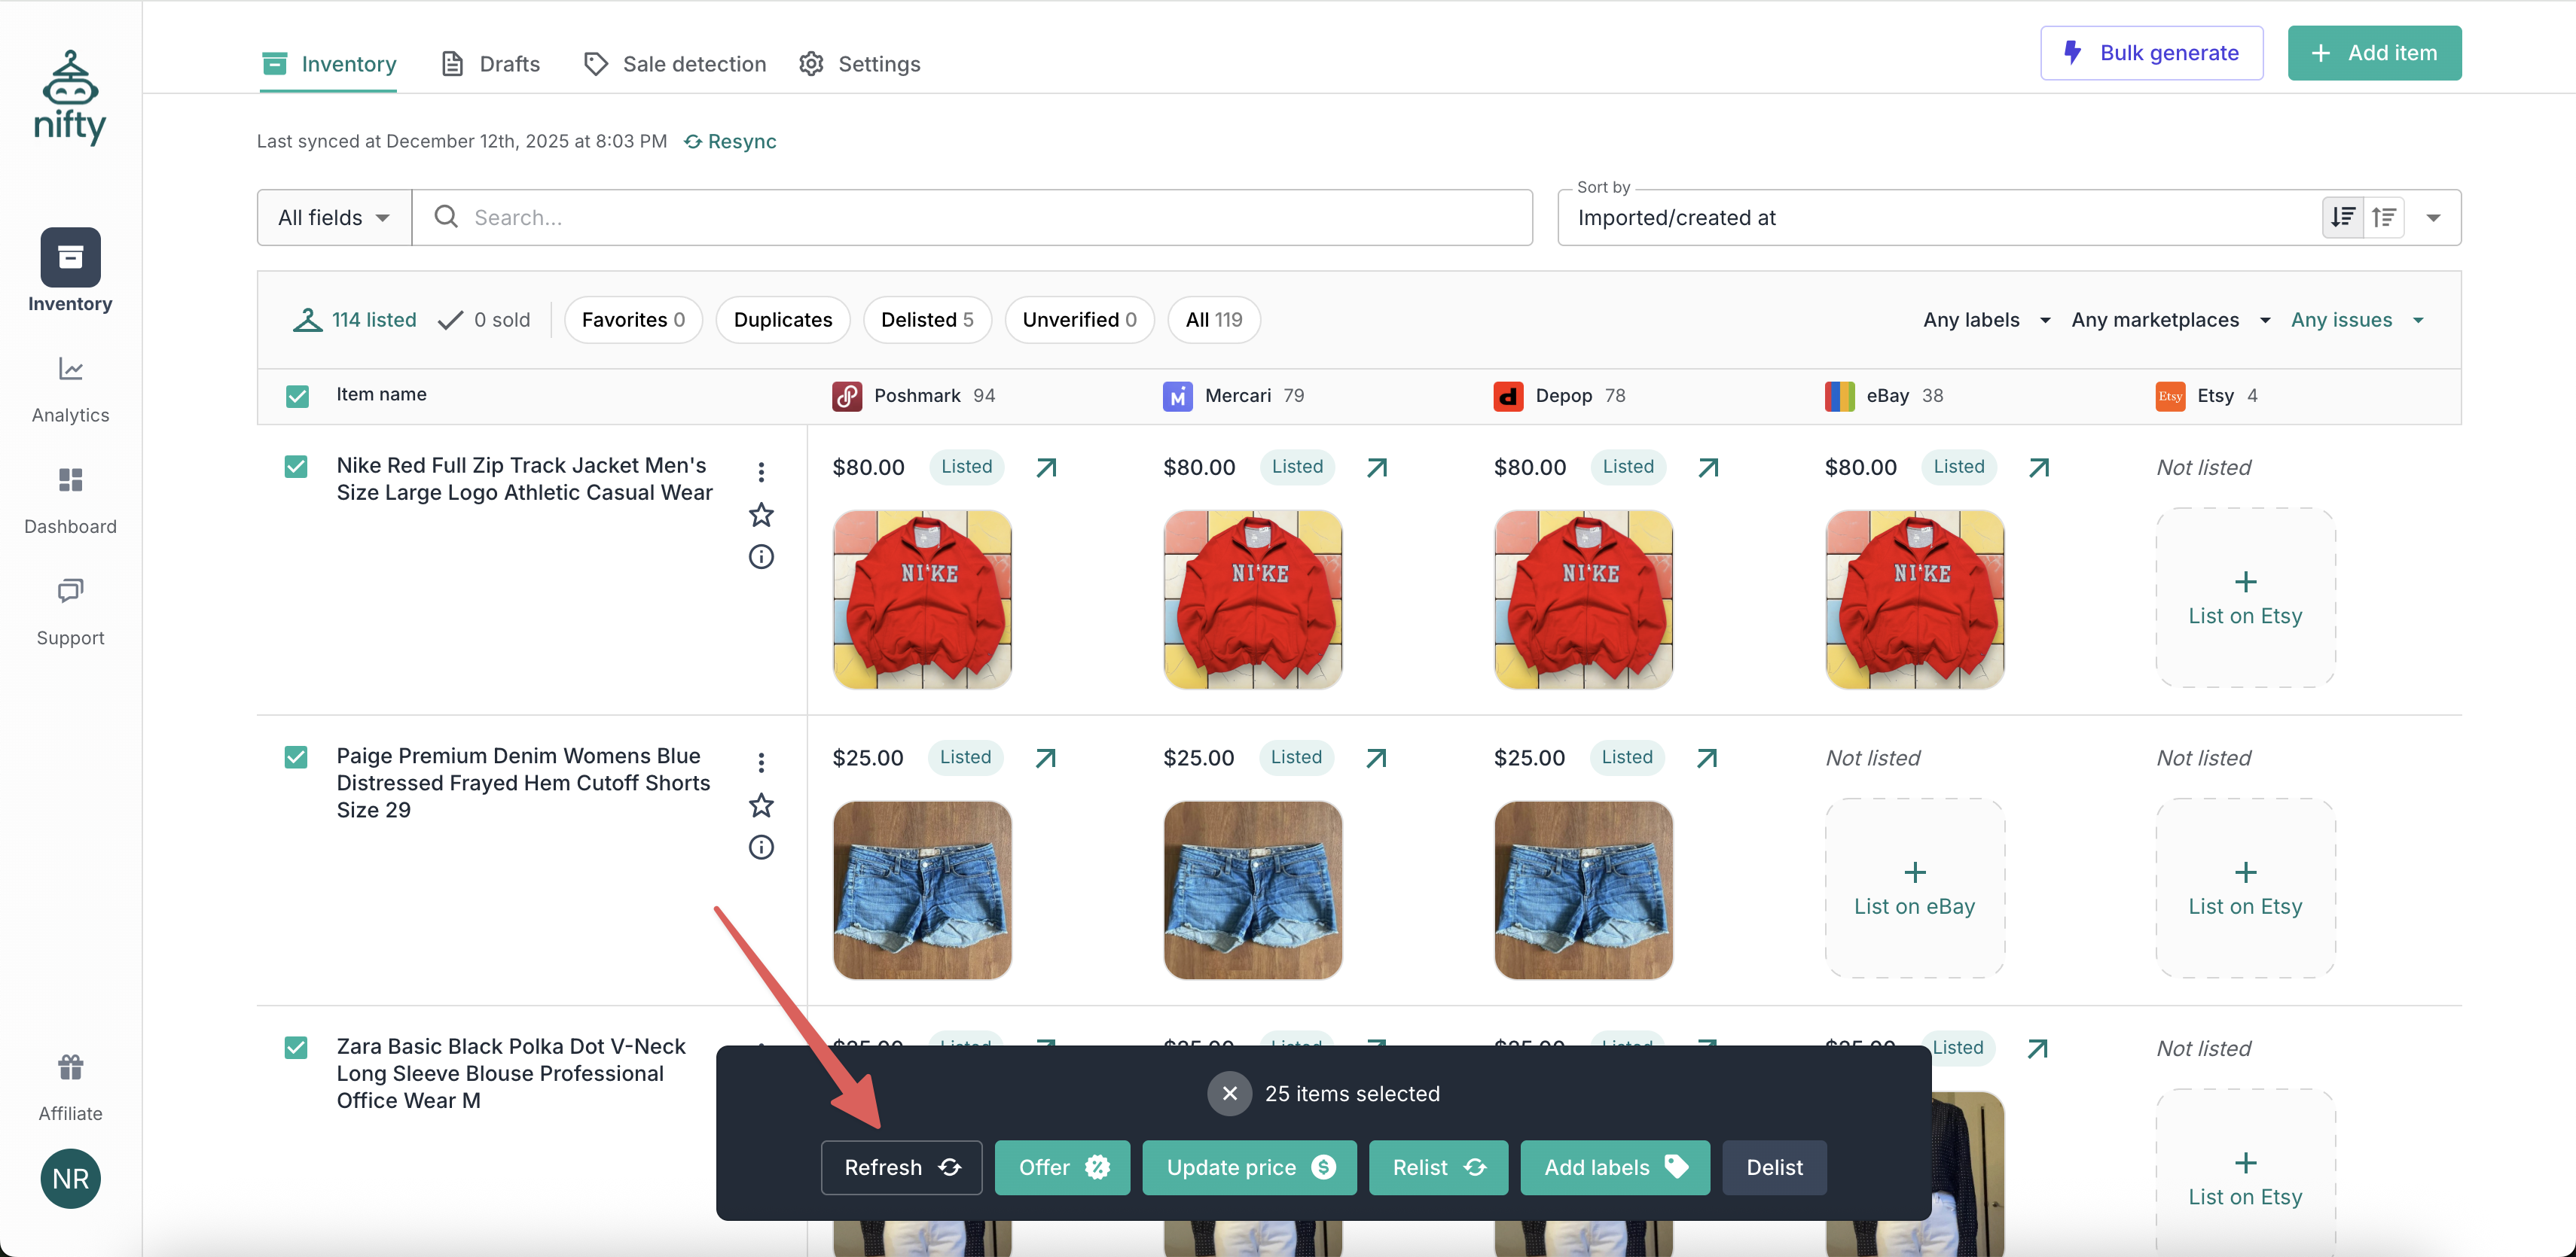This screenshot has height=1257, width=2576.
Task: Open the Any marketplaces filter dropdown
Action: tap(2170, 320)
